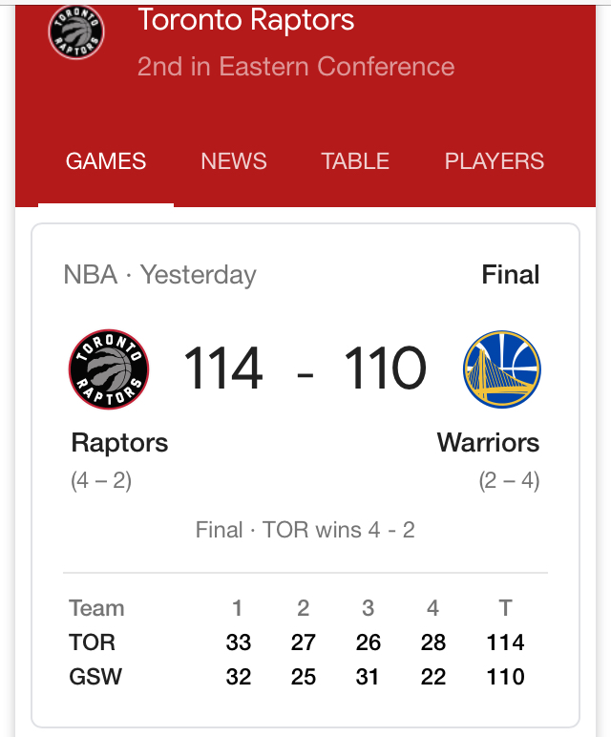Click the Golden State Warriors logo

point(502,369)
